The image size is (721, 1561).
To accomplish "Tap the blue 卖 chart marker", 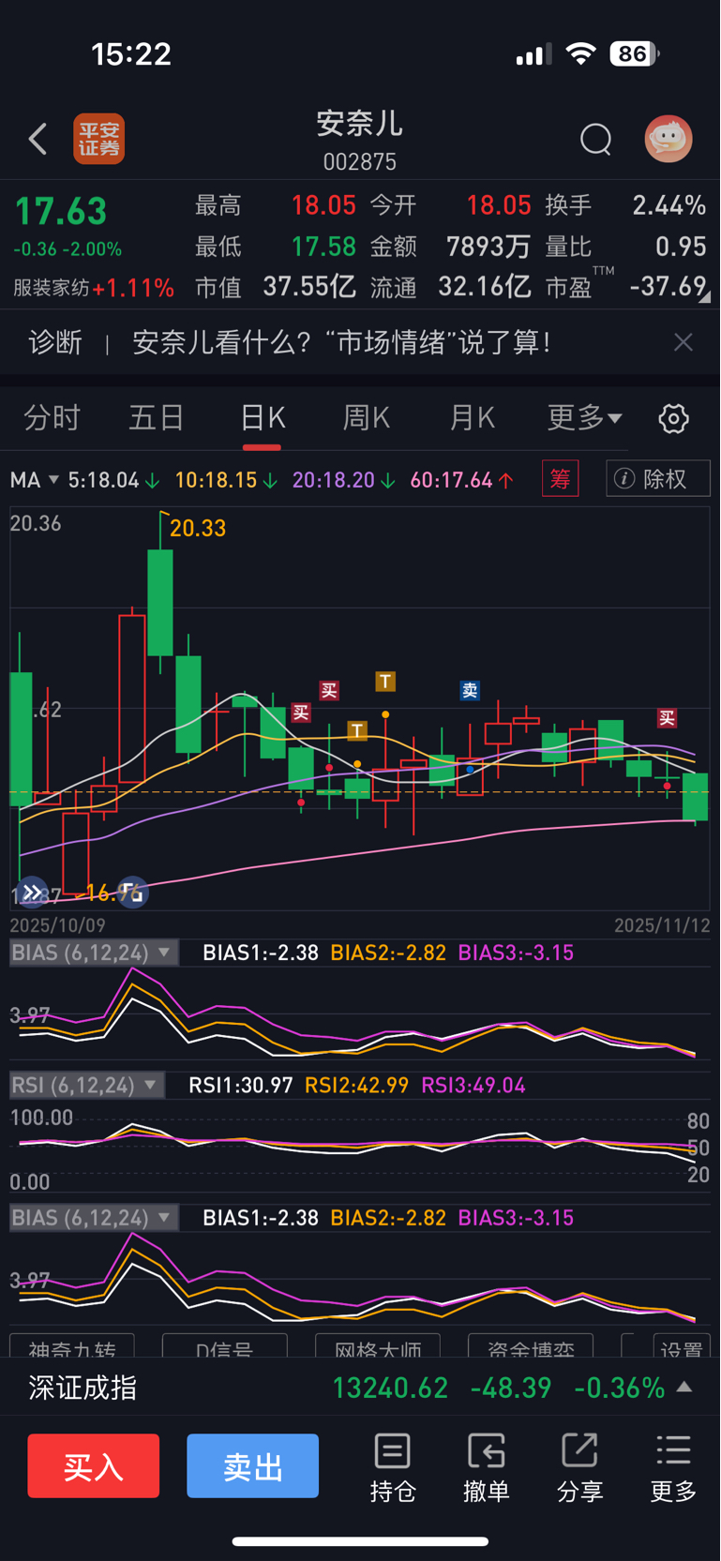I will coord(470,691).
